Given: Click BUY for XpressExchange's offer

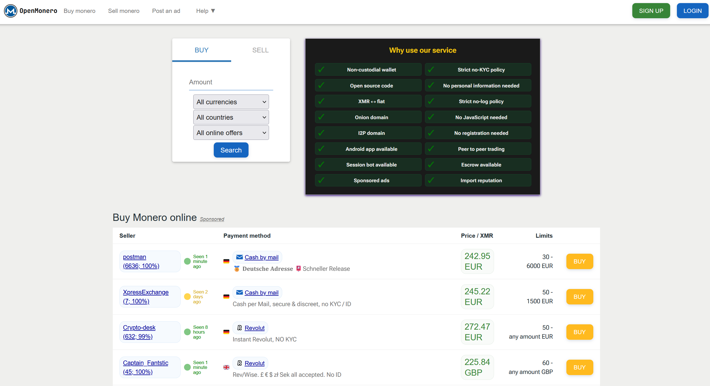Looking at the screenshot, I should (580, 297).
